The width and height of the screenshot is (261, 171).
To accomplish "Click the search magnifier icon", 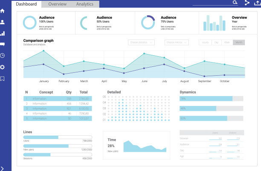I will point(235,3).
